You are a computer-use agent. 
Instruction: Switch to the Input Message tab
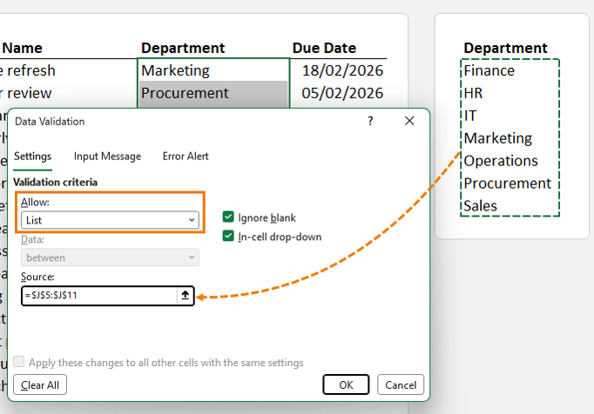107,157
